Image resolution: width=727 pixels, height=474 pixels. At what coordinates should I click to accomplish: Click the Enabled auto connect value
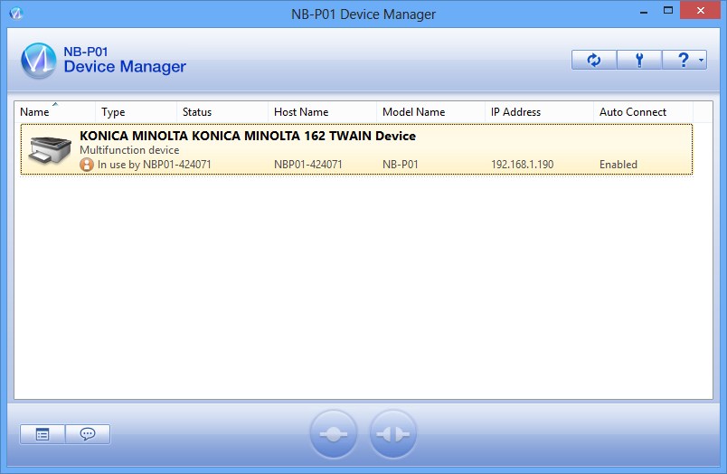coord(618,165)
